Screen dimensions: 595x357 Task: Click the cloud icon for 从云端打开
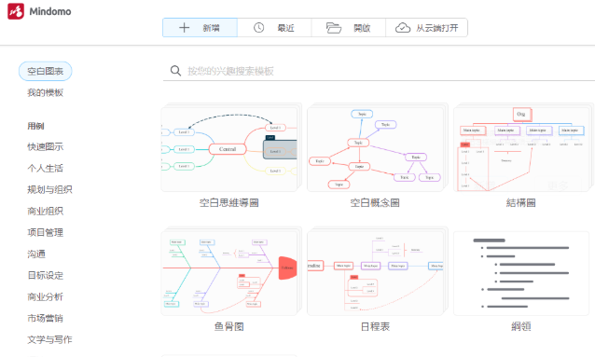point(403,28)
